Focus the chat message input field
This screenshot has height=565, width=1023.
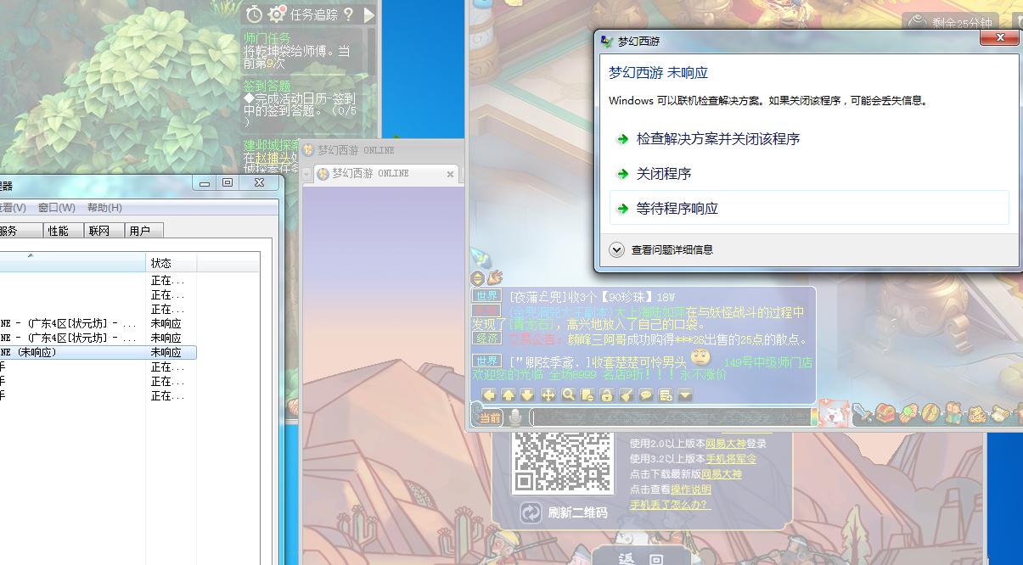click(671, 417)
